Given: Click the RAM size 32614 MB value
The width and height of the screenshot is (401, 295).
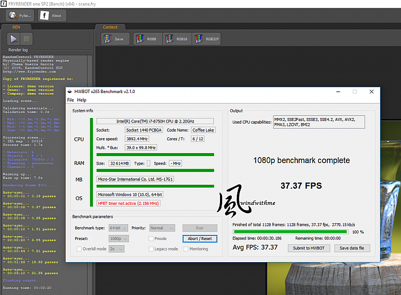Looking at the screenshot, I should [119, 163].
